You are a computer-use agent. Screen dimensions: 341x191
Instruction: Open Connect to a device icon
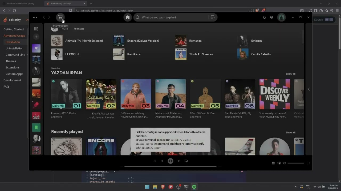pos(279,163)
